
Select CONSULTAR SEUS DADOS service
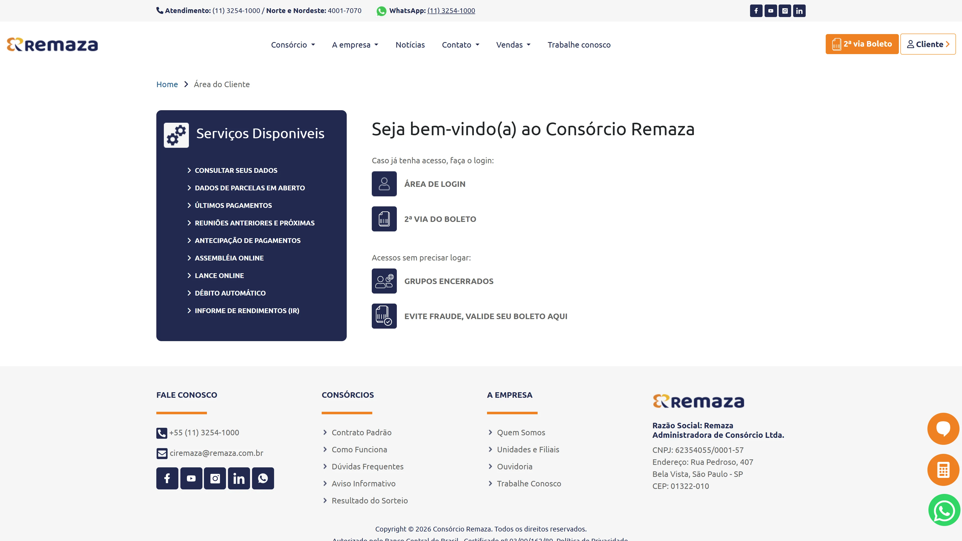click(x=236, y=170)
